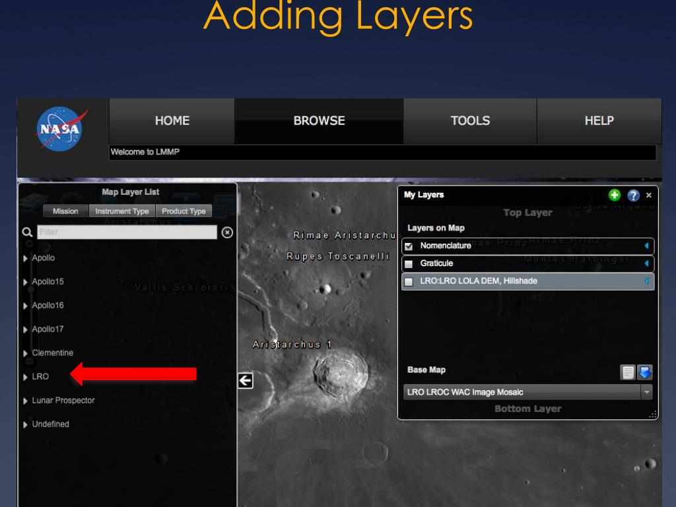Open My Layers help question mark icon
Viewport: 676px width, 507px height.
(633, 195)
